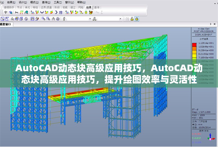The height and width of the screenshot is (147, 218).
Task: Click the hand-cursor Unselect icon
Action: [53, 19]
